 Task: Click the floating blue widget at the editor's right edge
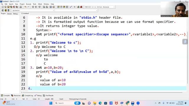pos(185,42)
